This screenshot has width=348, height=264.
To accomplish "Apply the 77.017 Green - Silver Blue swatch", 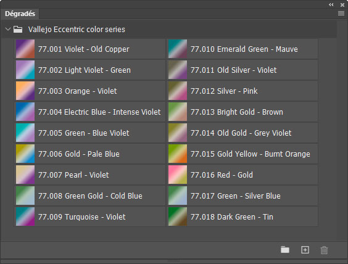I will (x=178, y=196).
